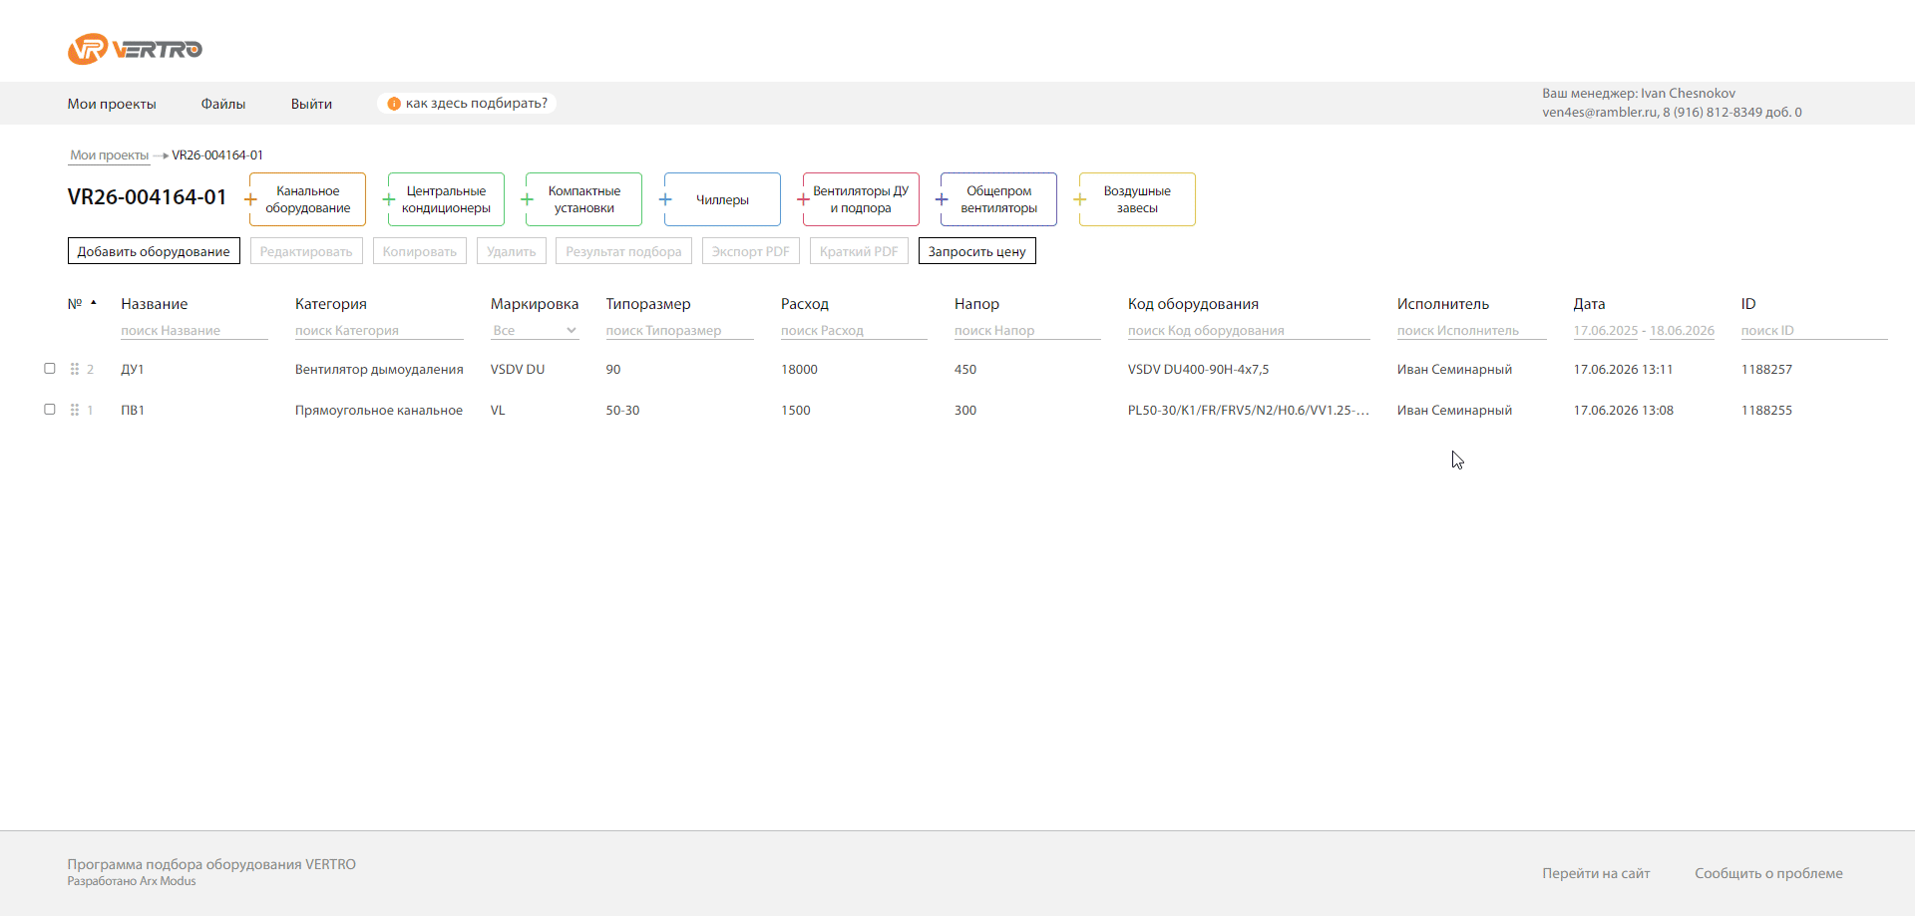Open the Маркировка filter dropdown
The width and height of the screenshot is (1915, 916).
pyautogui.click(x=535, y=331)
